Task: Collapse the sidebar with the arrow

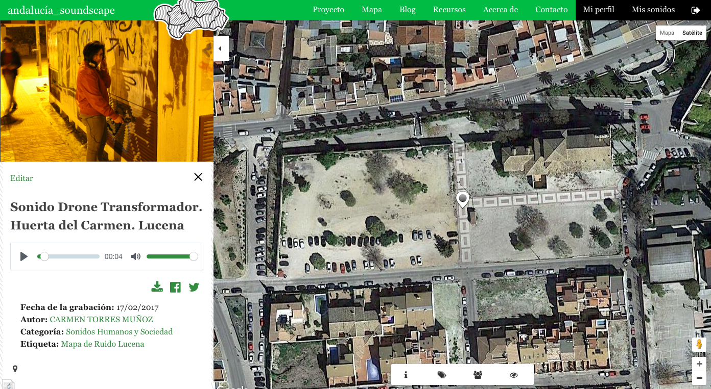Action: click(x=221, y=49)
